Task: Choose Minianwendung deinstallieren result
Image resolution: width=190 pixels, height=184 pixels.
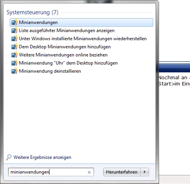Action: [50, 71]
